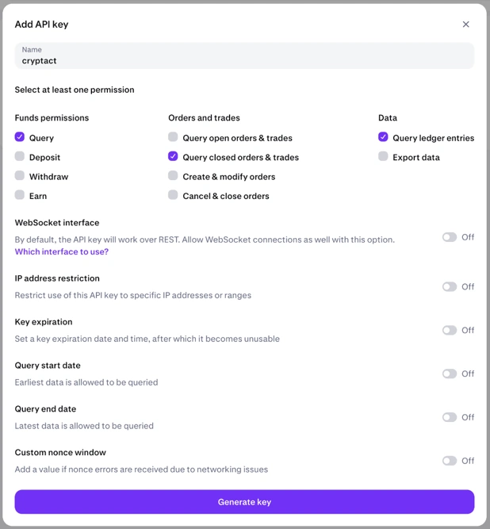Turn on the Query end date toggle

[450, 417]
